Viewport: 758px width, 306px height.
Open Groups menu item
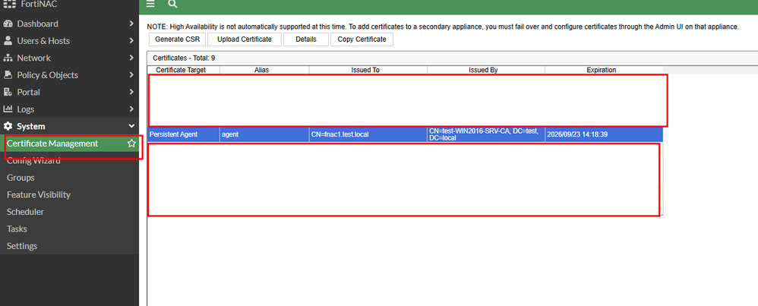(21, 178)
